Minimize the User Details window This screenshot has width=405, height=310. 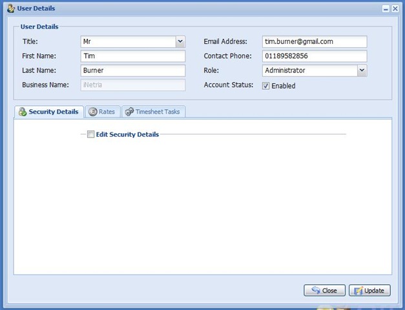click(x=386, y=9)
